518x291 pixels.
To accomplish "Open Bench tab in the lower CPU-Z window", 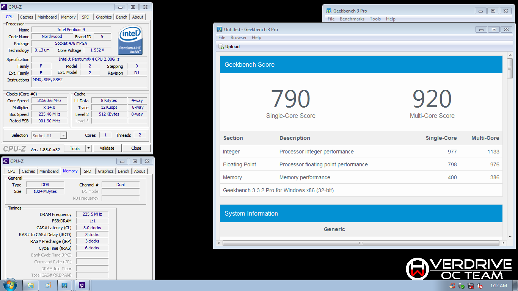I will (x=124, y=171).
